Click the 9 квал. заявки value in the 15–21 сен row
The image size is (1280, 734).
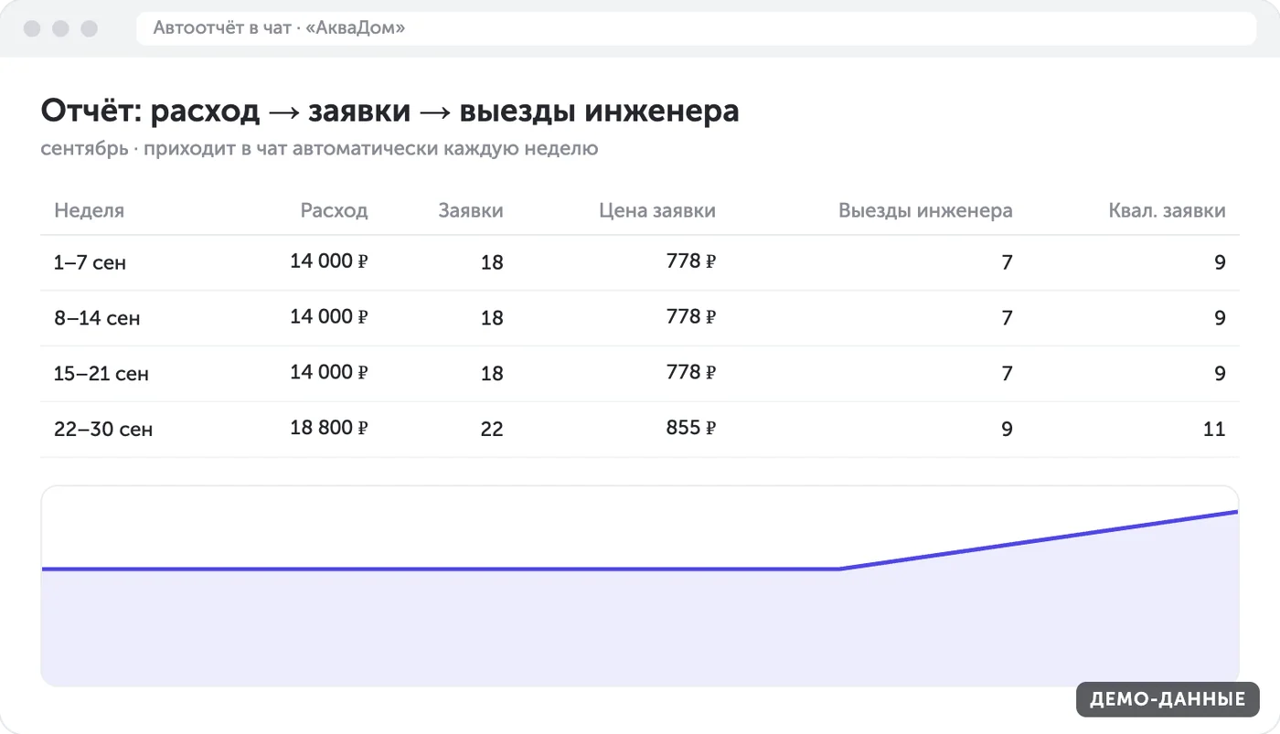point(1220,374)
